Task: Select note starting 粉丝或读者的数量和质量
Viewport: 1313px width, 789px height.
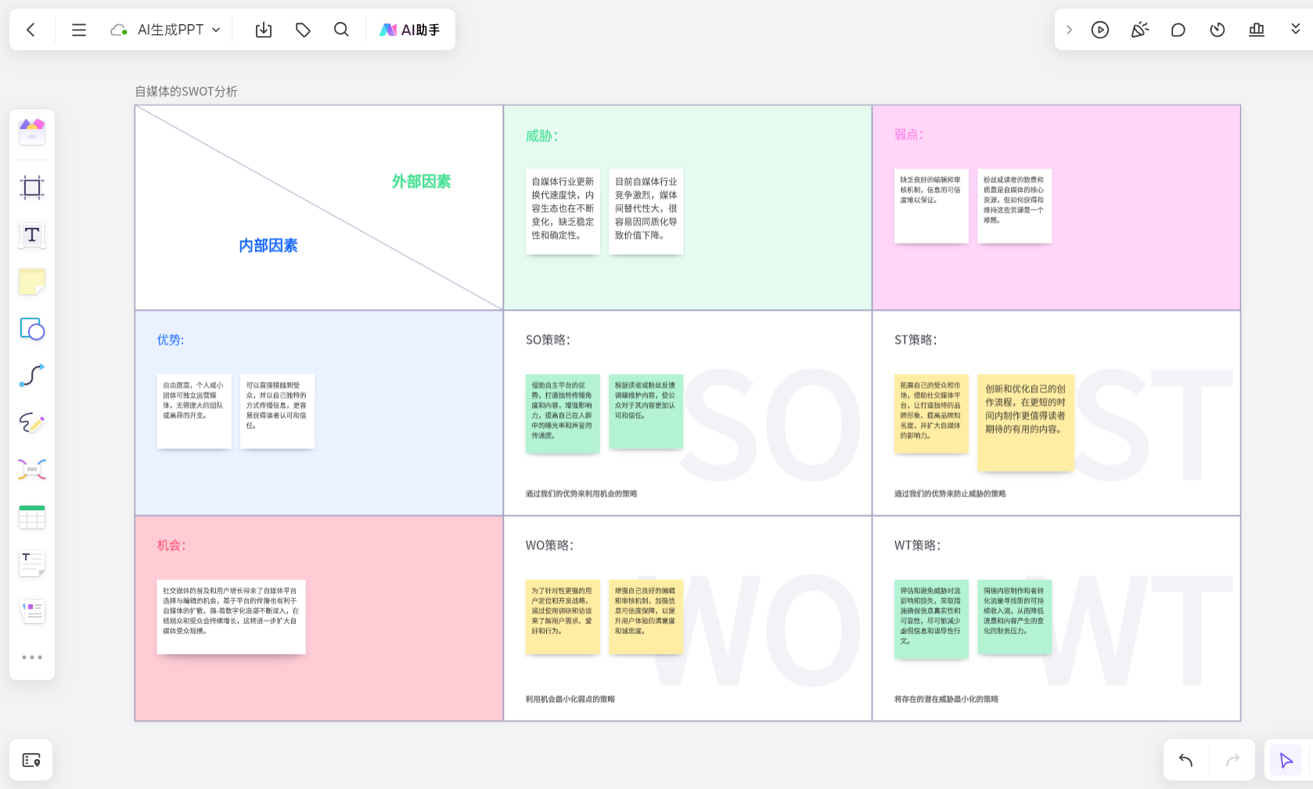Action: pos(1014,206)
